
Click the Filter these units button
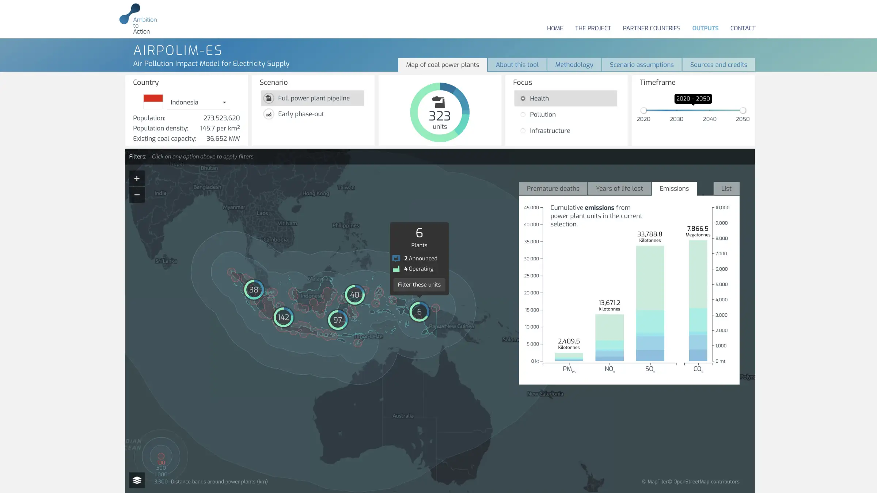pyautogui.click(x=419, y=284)
